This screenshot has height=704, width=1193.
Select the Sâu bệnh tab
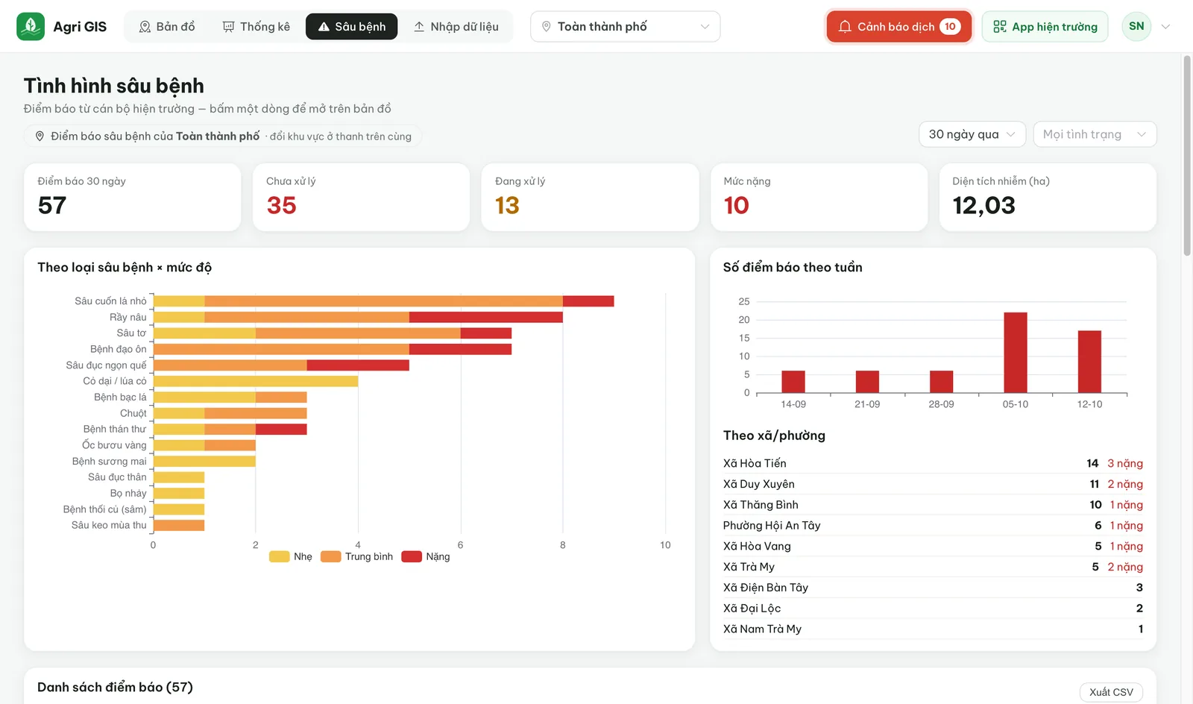pyautogui.click(x=351, y=27)
